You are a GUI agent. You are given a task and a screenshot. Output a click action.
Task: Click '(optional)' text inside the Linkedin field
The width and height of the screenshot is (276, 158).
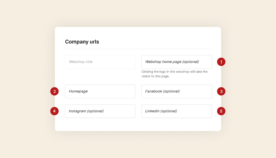[169, 111]
